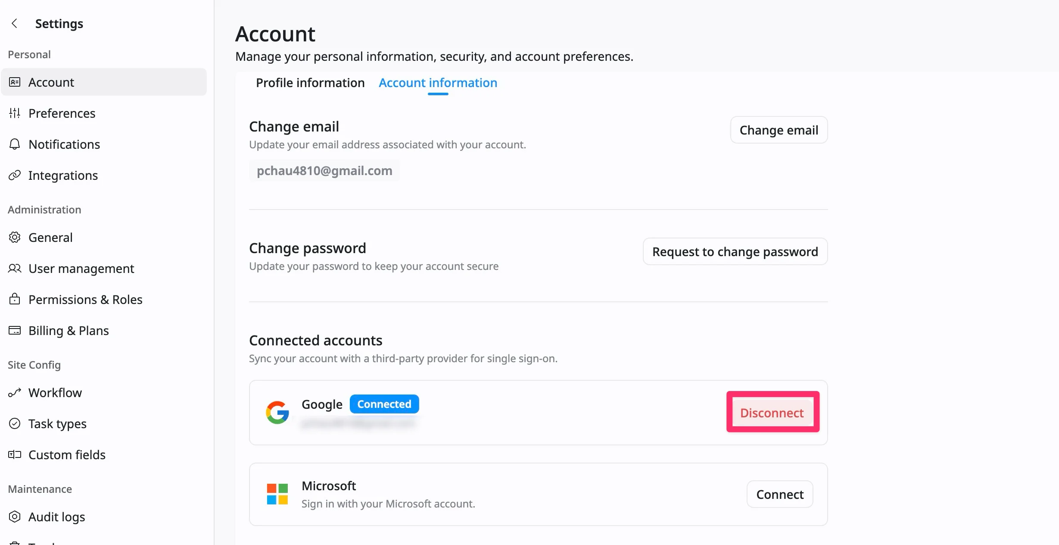Disconnect the Google account
This screenshot has height=545, width=1059.
coord(772,413)
